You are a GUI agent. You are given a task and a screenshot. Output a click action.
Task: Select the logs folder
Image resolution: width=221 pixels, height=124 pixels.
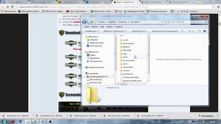tap(125, 54)
